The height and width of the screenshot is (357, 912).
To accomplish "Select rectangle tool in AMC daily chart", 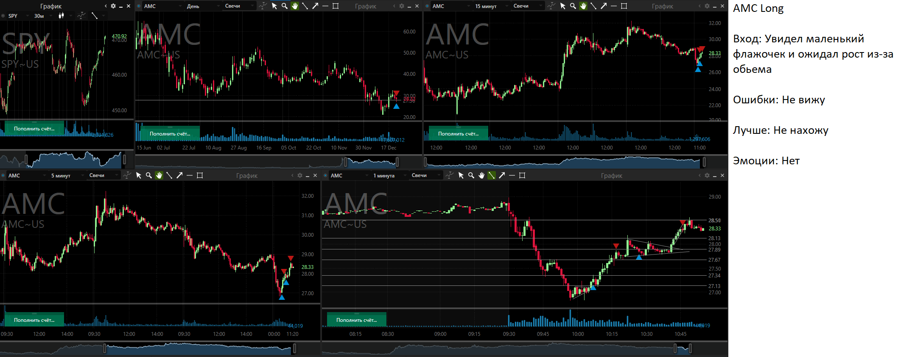I will pyautogui.click(x=336, y=6).
